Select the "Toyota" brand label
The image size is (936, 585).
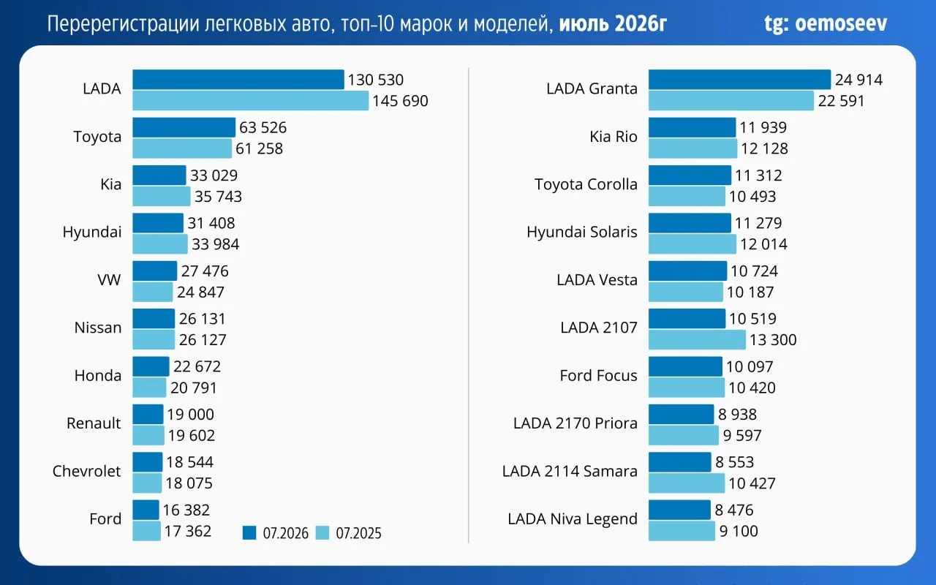click(x=97, y=137)
